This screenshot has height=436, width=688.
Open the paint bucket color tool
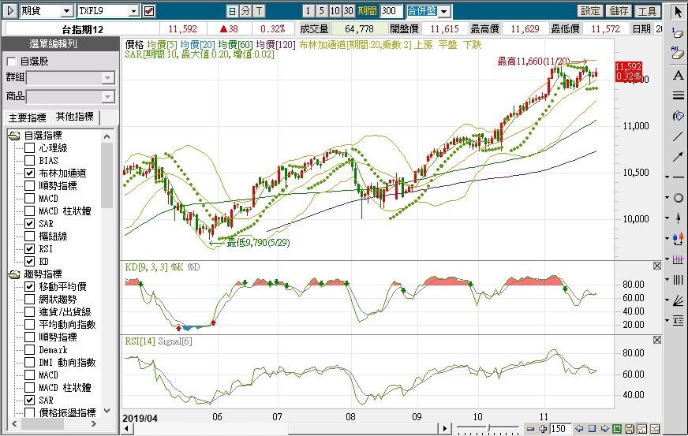679,116
